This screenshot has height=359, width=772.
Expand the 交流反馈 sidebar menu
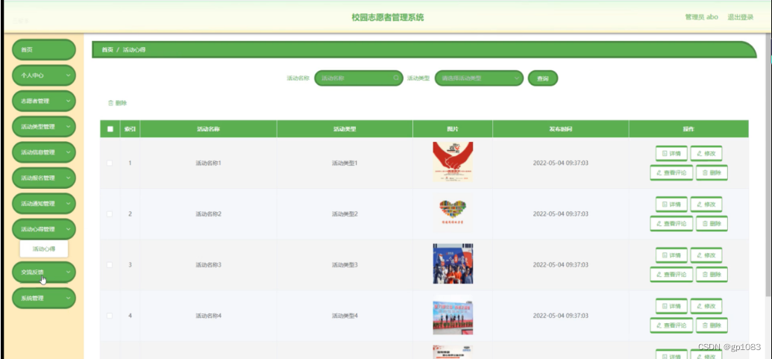[x=44, y=272]
